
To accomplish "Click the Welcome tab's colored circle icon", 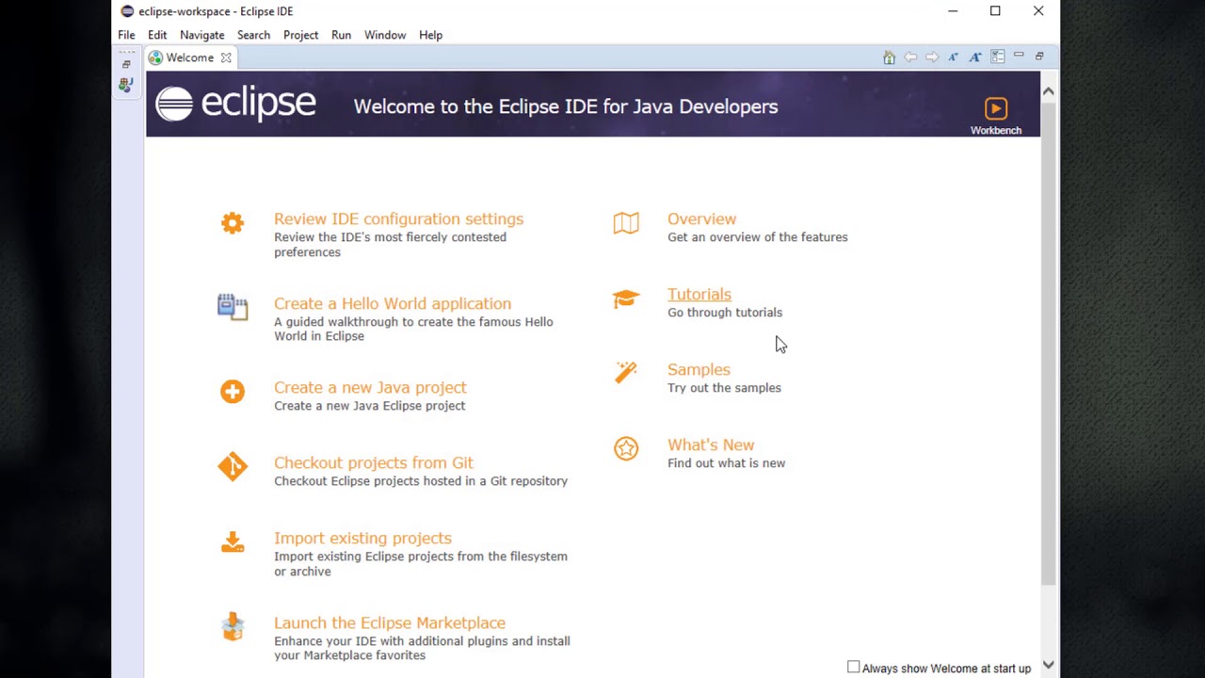I will click(155, 57).
